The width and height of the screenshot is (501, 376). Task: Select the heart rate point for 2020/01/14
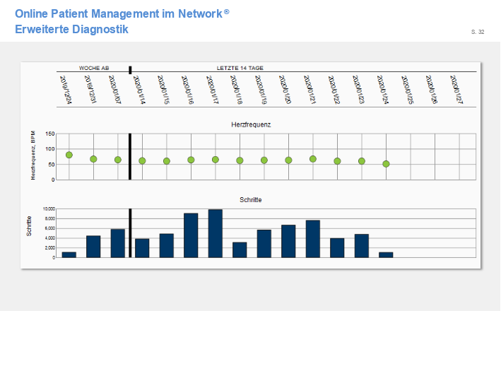pyautogui.click(x=142, y=160)
